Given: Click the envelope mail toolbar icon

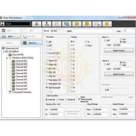Looking at the screenshot, I should pos(97,24).
